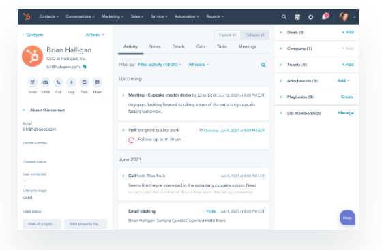Expand the Playbooks (0) section
This screenshot has width=382, height=250.
(281, 97)
